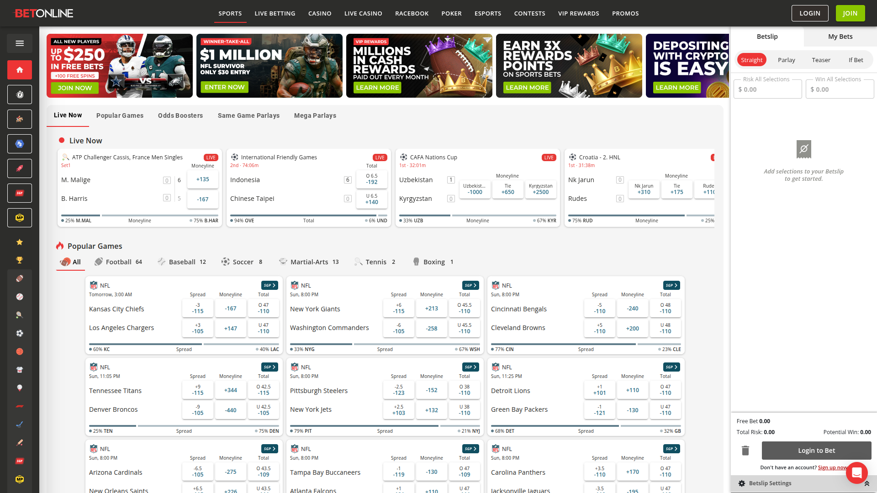Click the trash icon to clear the betslip
The width and height of the screenshot is (877, 493).
(x=745, y=451)
